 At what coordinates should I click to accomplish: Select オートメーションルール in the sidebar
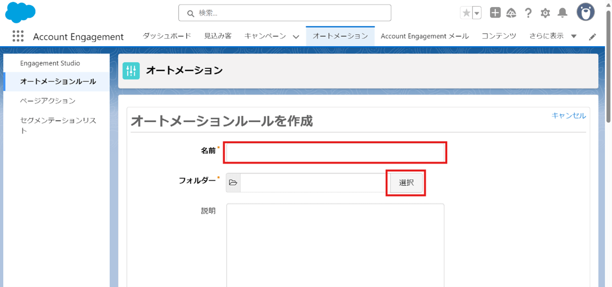pos(57,81)
